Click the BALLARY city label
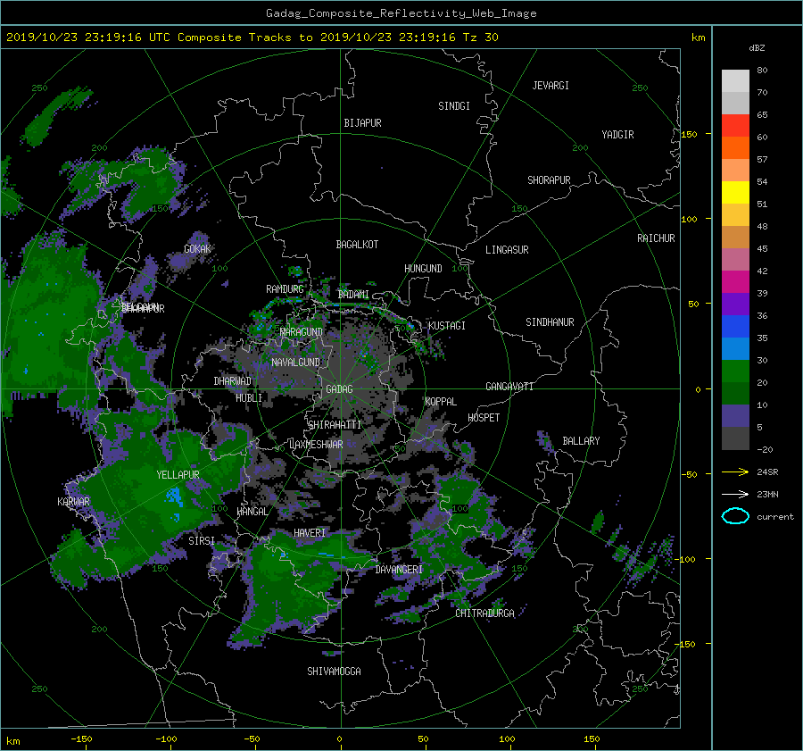The height and width of the screenshot is (751, 803). click(x=581, y=441)
